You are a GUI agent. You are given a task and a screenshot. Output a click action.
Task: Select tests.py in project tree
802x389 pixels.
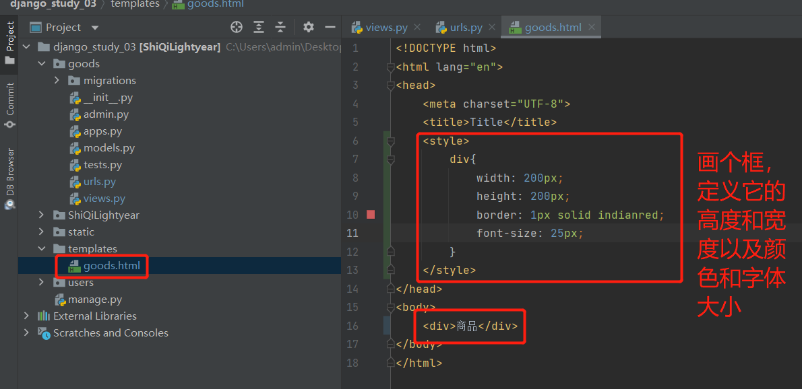pyautogui.click(x=103, y=165)
